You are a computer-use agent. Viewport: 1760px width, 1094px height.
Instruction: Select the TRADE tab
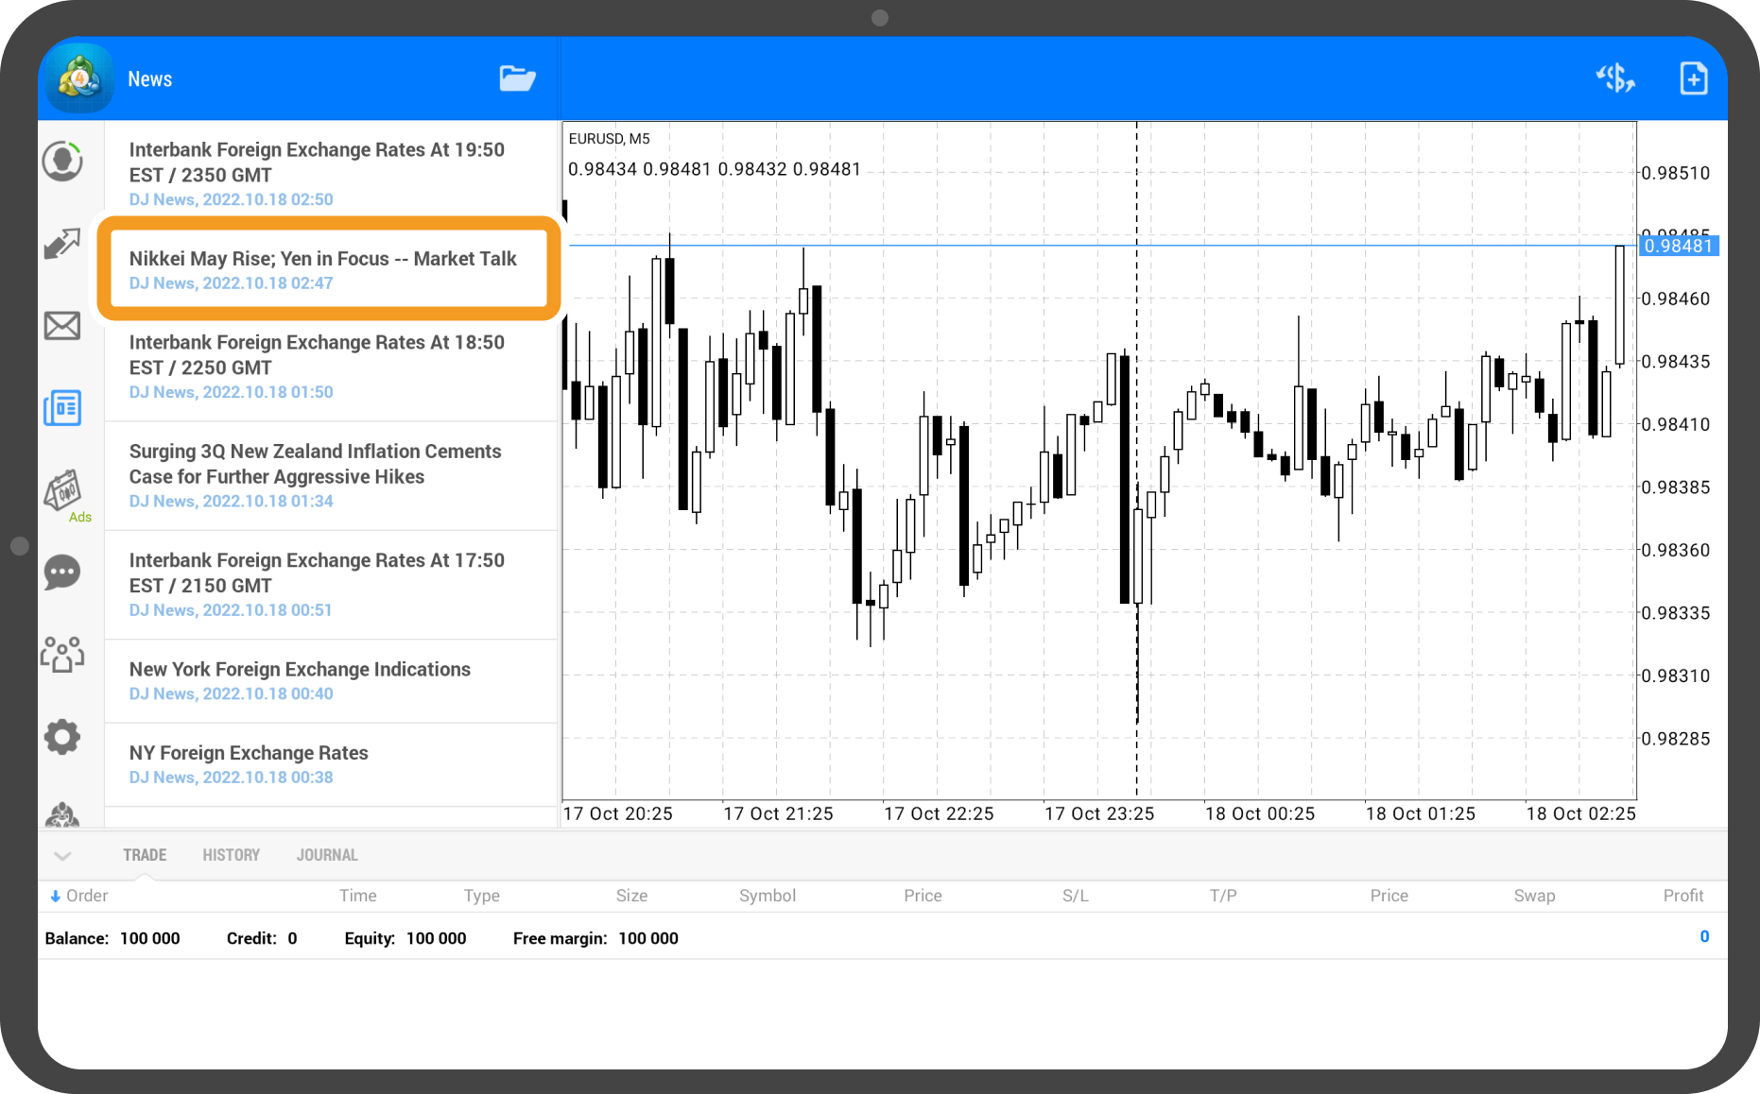pos(145,855)
